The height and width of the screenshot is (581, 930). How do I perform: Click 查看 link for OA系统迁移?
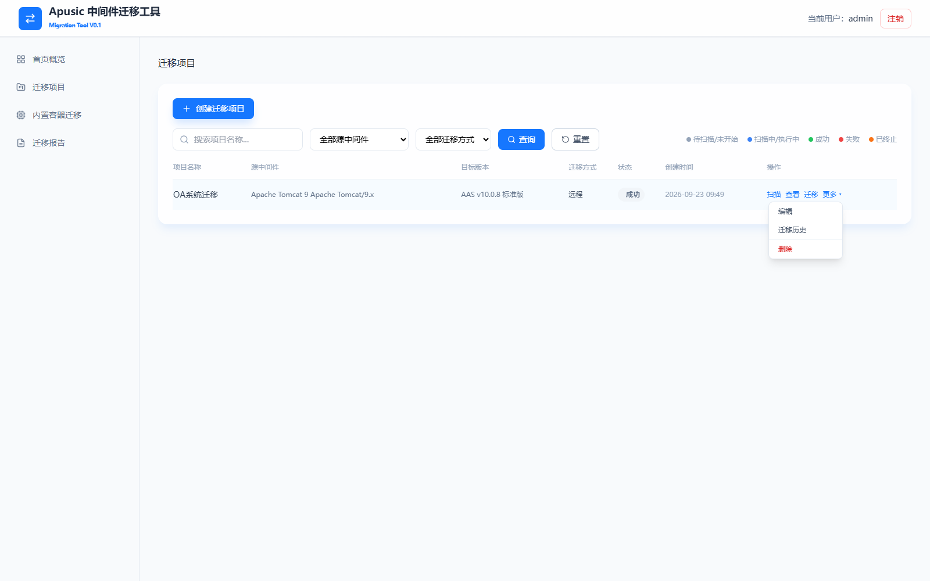click(x=792, y=195)
